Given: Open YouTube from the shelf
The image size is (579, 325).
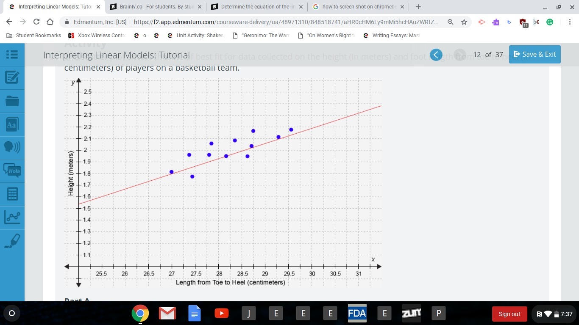Looking at the screenshot, I should [222, 313].
